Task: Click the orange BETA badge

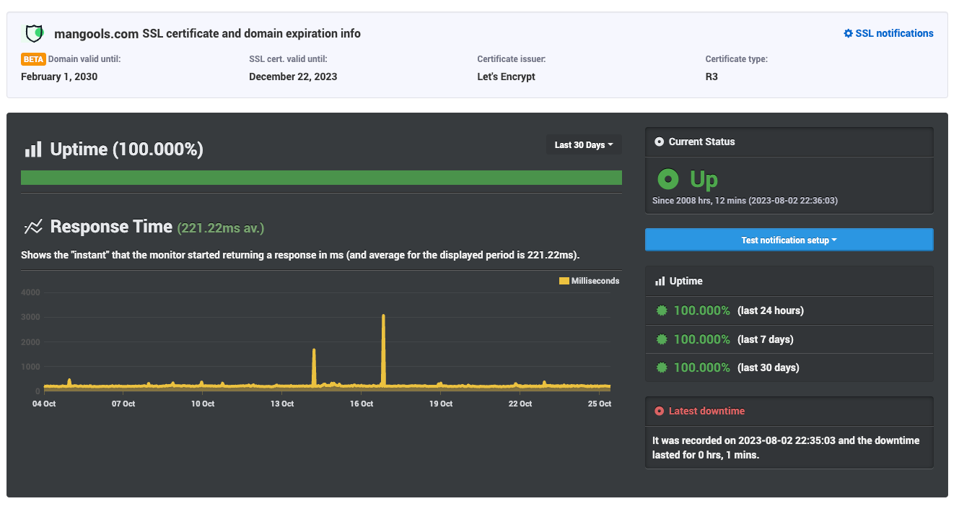Action: point(33,59)
